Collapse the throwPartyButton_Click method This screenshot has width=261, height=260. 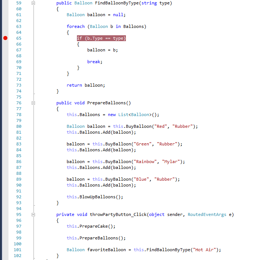pyautogui.click(x=33, y=214)
